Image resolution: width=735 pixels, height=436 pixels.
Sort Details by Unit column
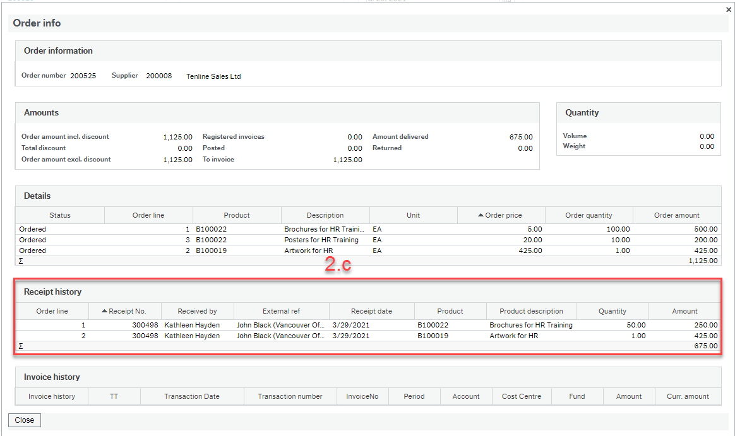click(413, 215)
